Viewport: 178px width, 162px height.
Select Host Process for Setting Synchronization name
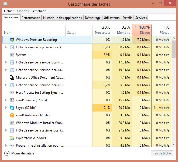click(x=39, y=93)
